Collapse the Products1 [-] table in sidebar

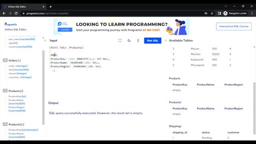[16, 124]
